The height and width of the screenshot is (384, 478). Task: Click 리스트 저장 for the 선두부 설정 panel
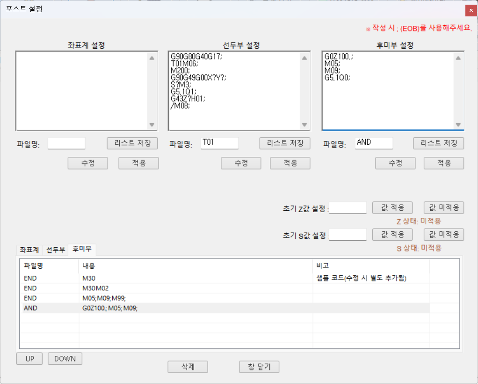click(x=284, y=143)
